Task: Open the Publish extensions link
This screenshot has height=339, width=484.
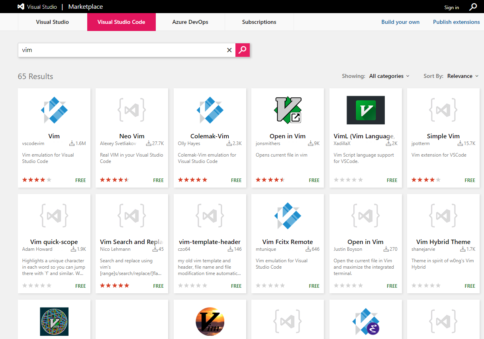Action: (457, 22)
